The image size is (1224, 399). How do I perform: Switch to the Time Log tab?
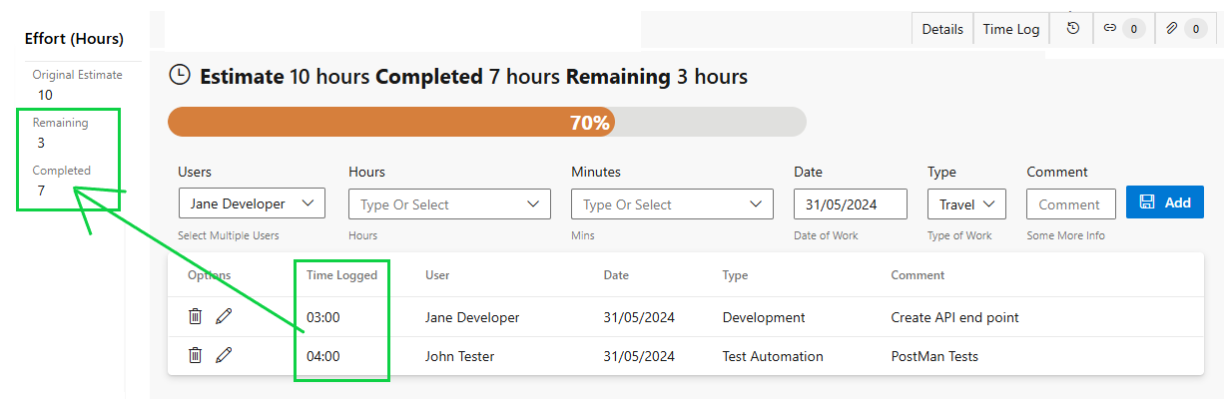1011,29
